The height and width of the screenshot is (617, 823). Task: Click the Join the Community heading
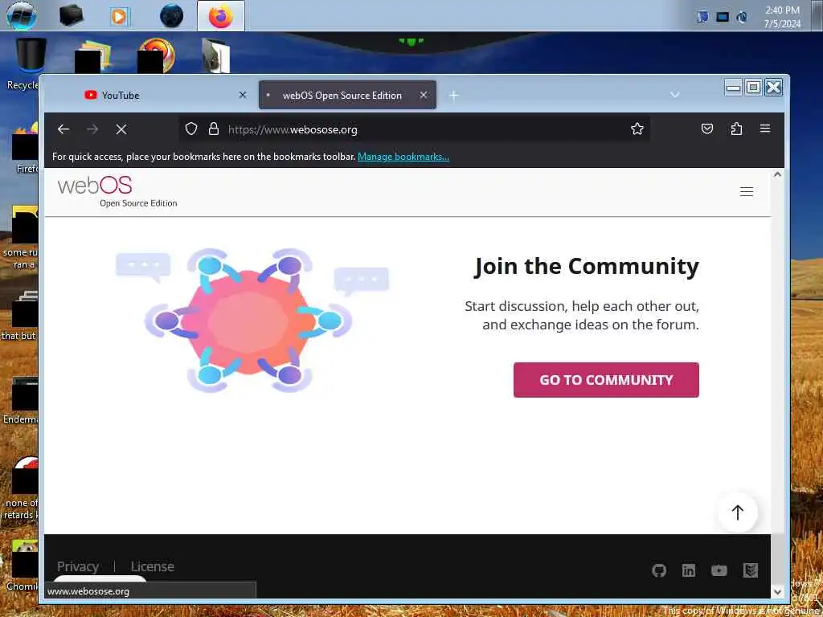click(x=586, y=266)
